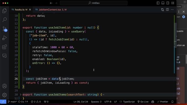Close the hooks.ts tab

pyautogui.click(x=30, y=10)
